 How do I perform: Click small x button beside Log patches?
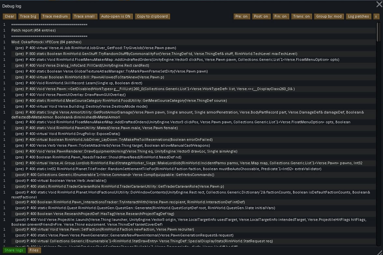pos(376,16)
